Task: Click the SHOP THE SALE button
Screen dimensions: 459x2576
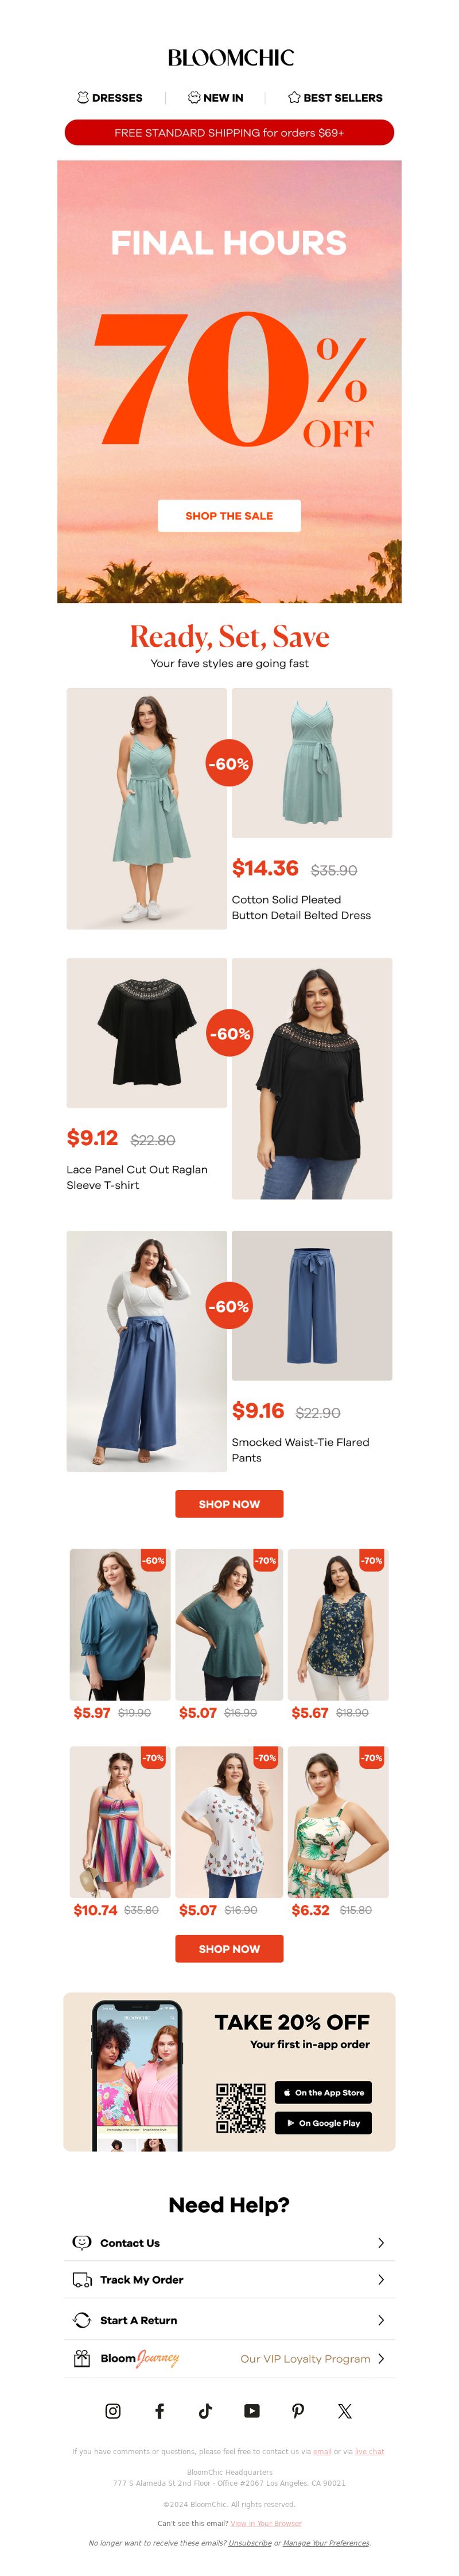Action: click(229, 516)
